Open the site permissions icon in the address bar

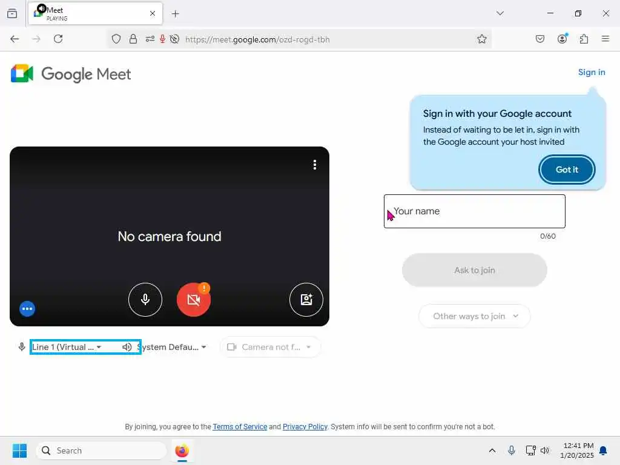(x=150, y=39)
